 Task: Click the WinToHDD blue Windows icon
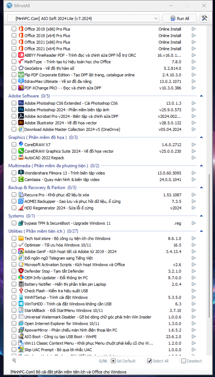click(x=21, y=304)
